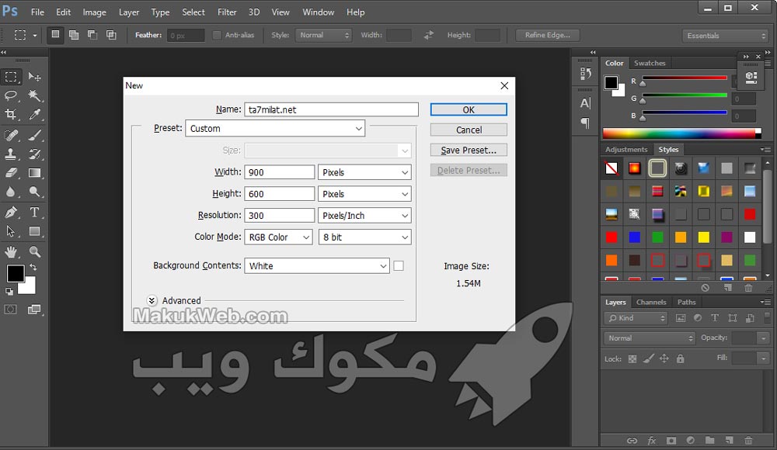This screenshot has width=777, height=450.
Task: Select the Magic Wand tool
Action: click(x=35, y=95)
